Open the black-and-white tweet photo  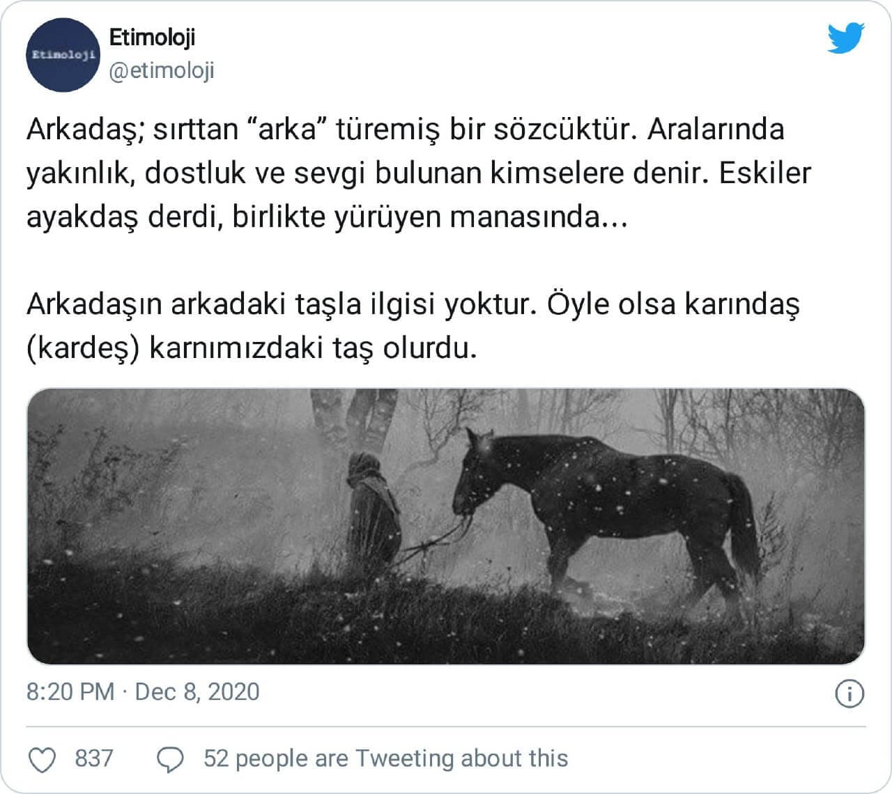coord(446,527)
